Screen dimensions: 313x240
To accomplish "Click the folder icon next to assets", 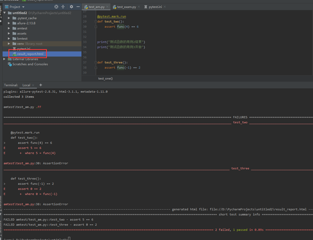I will coord(14,34).
